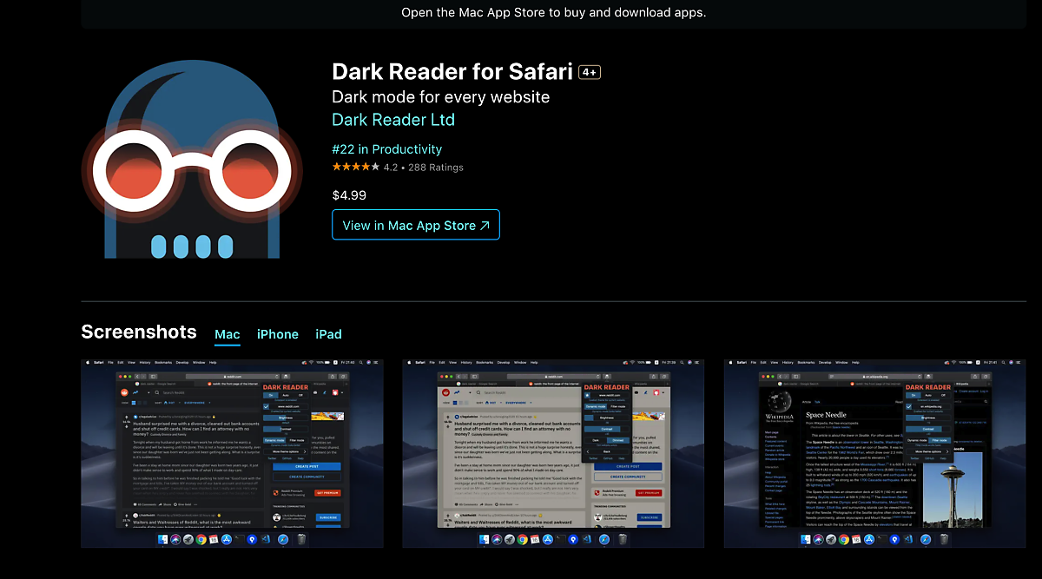Open the light sepia Reddit screenshot thumbnail
Image resolution: width=1042 pixels, height=579 pixels.
coord(553,453)
